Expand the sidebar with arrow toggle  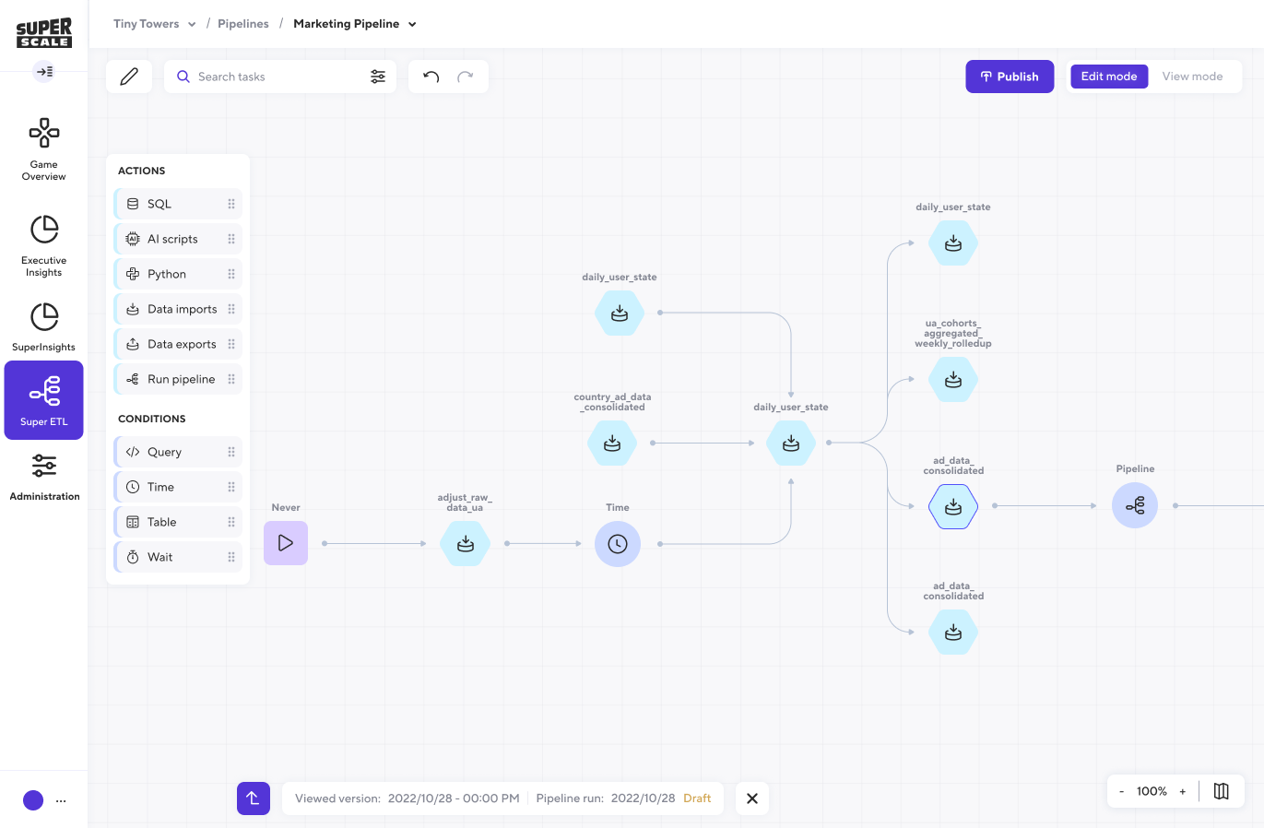pos(44,71)
